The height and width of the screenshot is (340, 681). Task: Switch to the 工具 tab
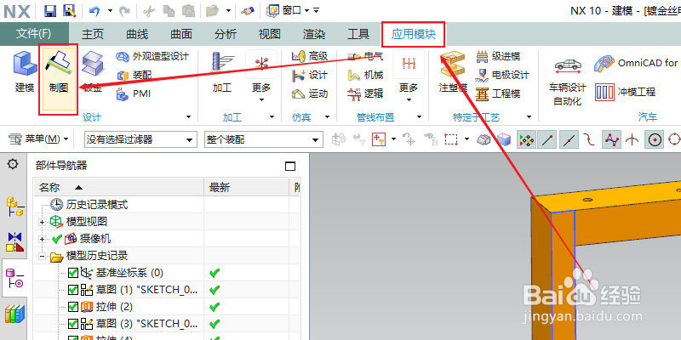pyautogui.click(x=358, y=34)
